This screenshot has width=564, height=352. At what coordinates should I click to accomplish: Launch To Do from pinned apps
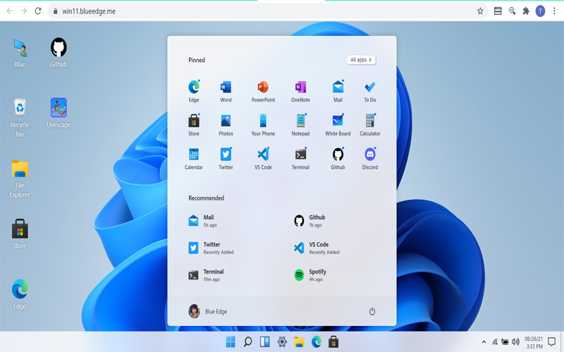pos(369,92)
